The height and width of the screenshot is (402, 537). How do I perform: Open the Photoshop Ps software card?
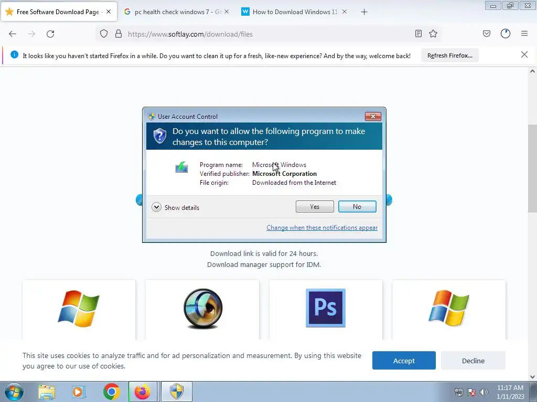(326, 309)
